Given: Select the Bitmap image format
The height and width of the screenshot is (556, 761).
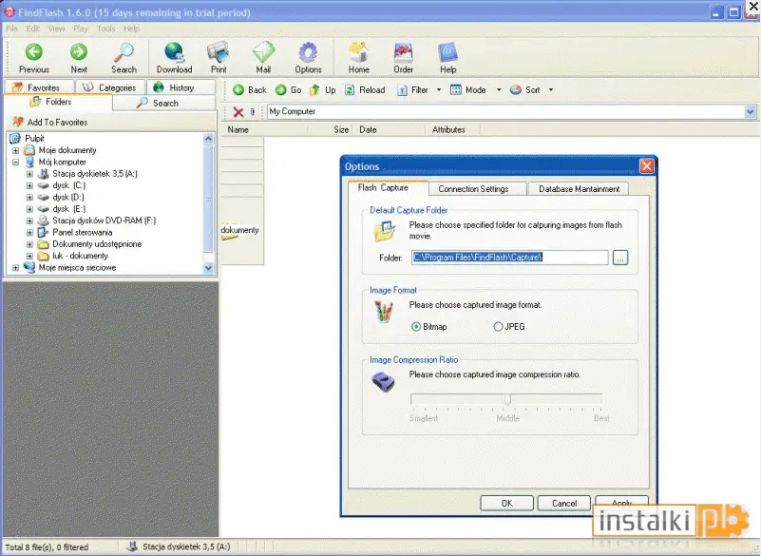Looking at the screenshot, I should (416, 327).
